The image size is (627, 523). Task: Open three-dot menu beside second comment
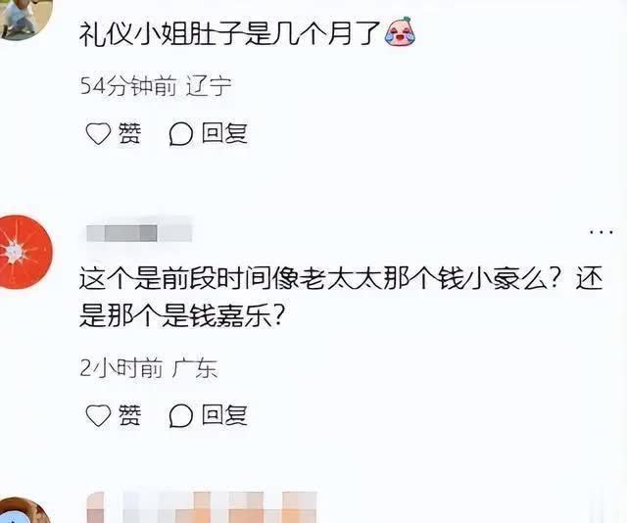(601, 231)
